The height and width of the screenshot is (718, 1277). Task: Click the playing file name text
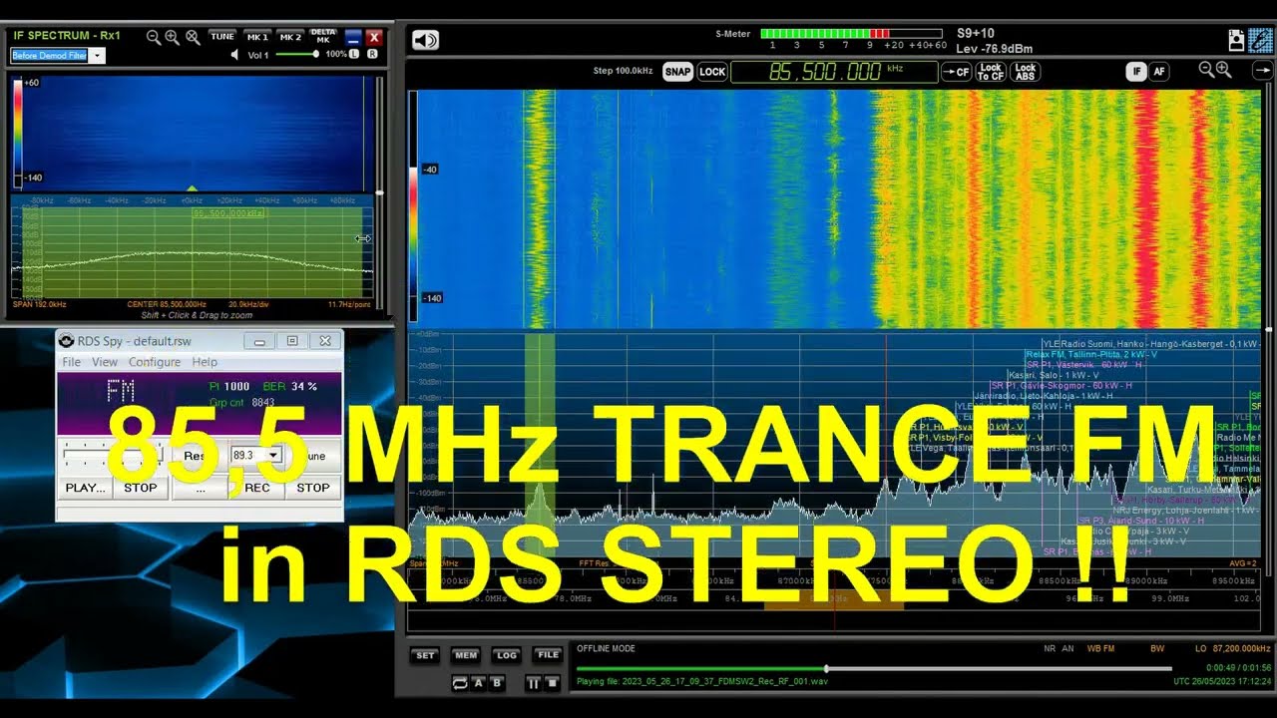point(702,682)
